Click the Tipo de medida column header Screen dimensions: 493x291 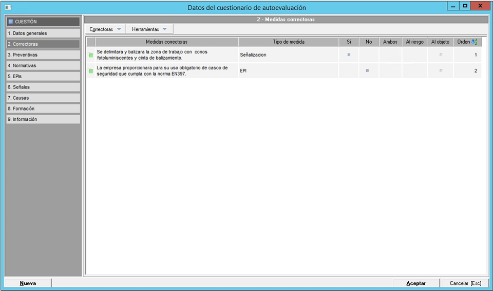point(288,42)
